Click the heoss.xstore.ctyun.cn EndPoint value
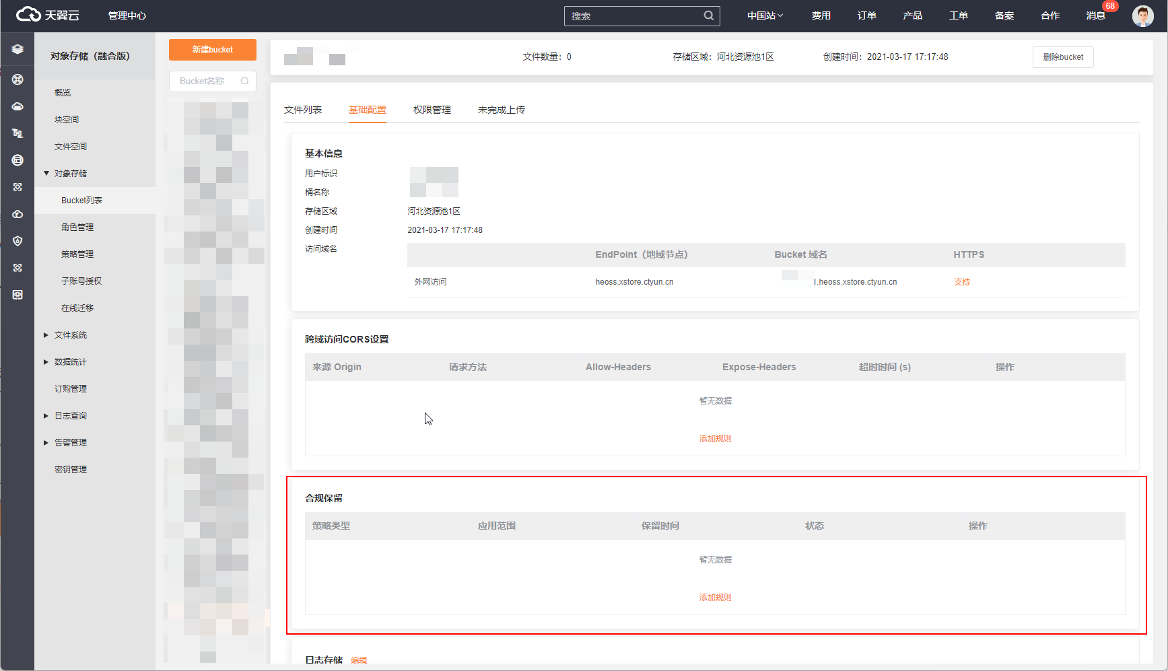Image resolution: width=1168 pixels, height=671 pixels. (x=634, y=282)
